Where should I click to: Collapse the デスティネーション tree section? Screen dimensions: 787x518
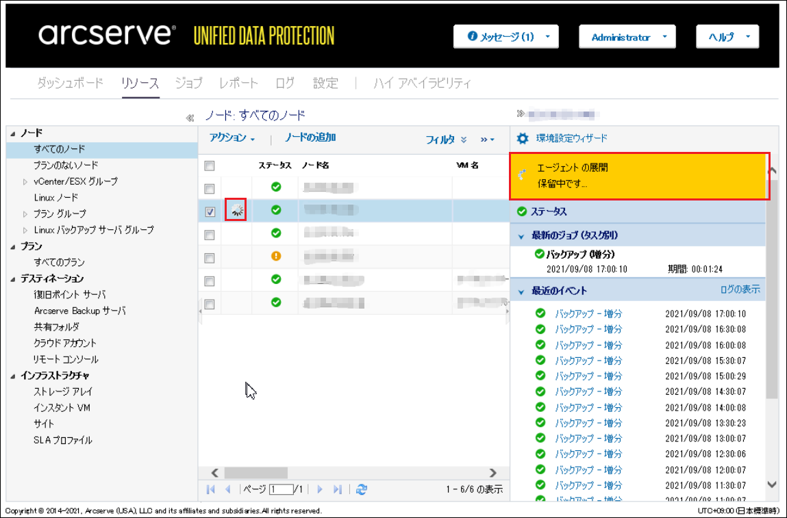(x=13, y=279)
